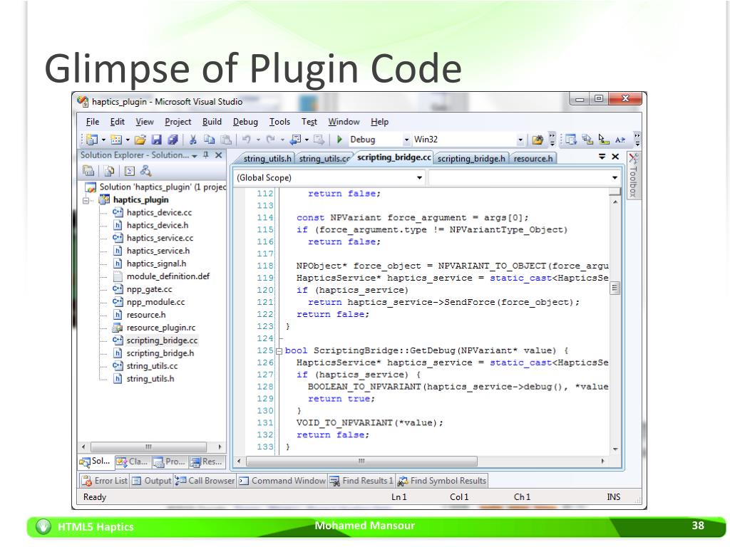Click the Find in Files icon
This screenshot has height=547, width=730.
(538, 140)
